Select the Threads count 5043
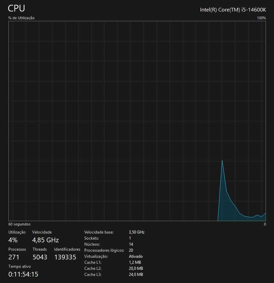Viewport: 274px width, 283px height. (40, 257)
